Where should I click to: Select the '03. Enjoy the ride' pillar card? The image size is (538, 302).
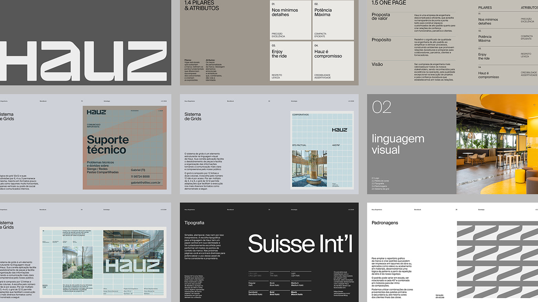[291, 61]
